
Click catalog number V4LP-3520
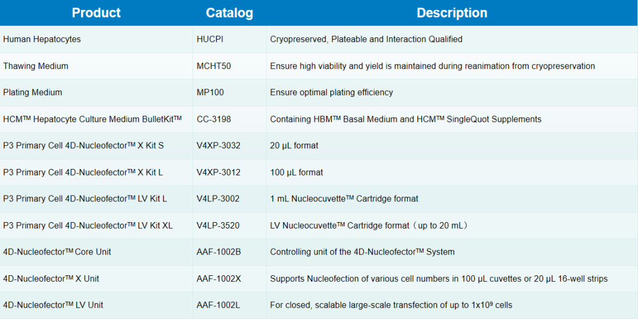218,226
